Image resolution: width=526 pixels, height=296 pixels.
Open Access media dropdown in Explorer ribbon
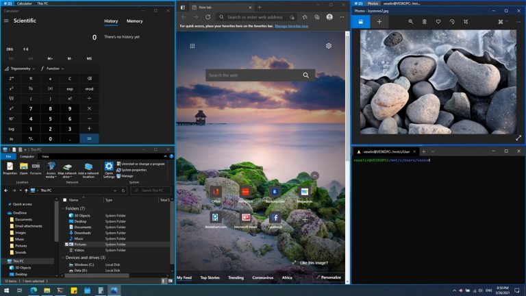click(51, 171)
